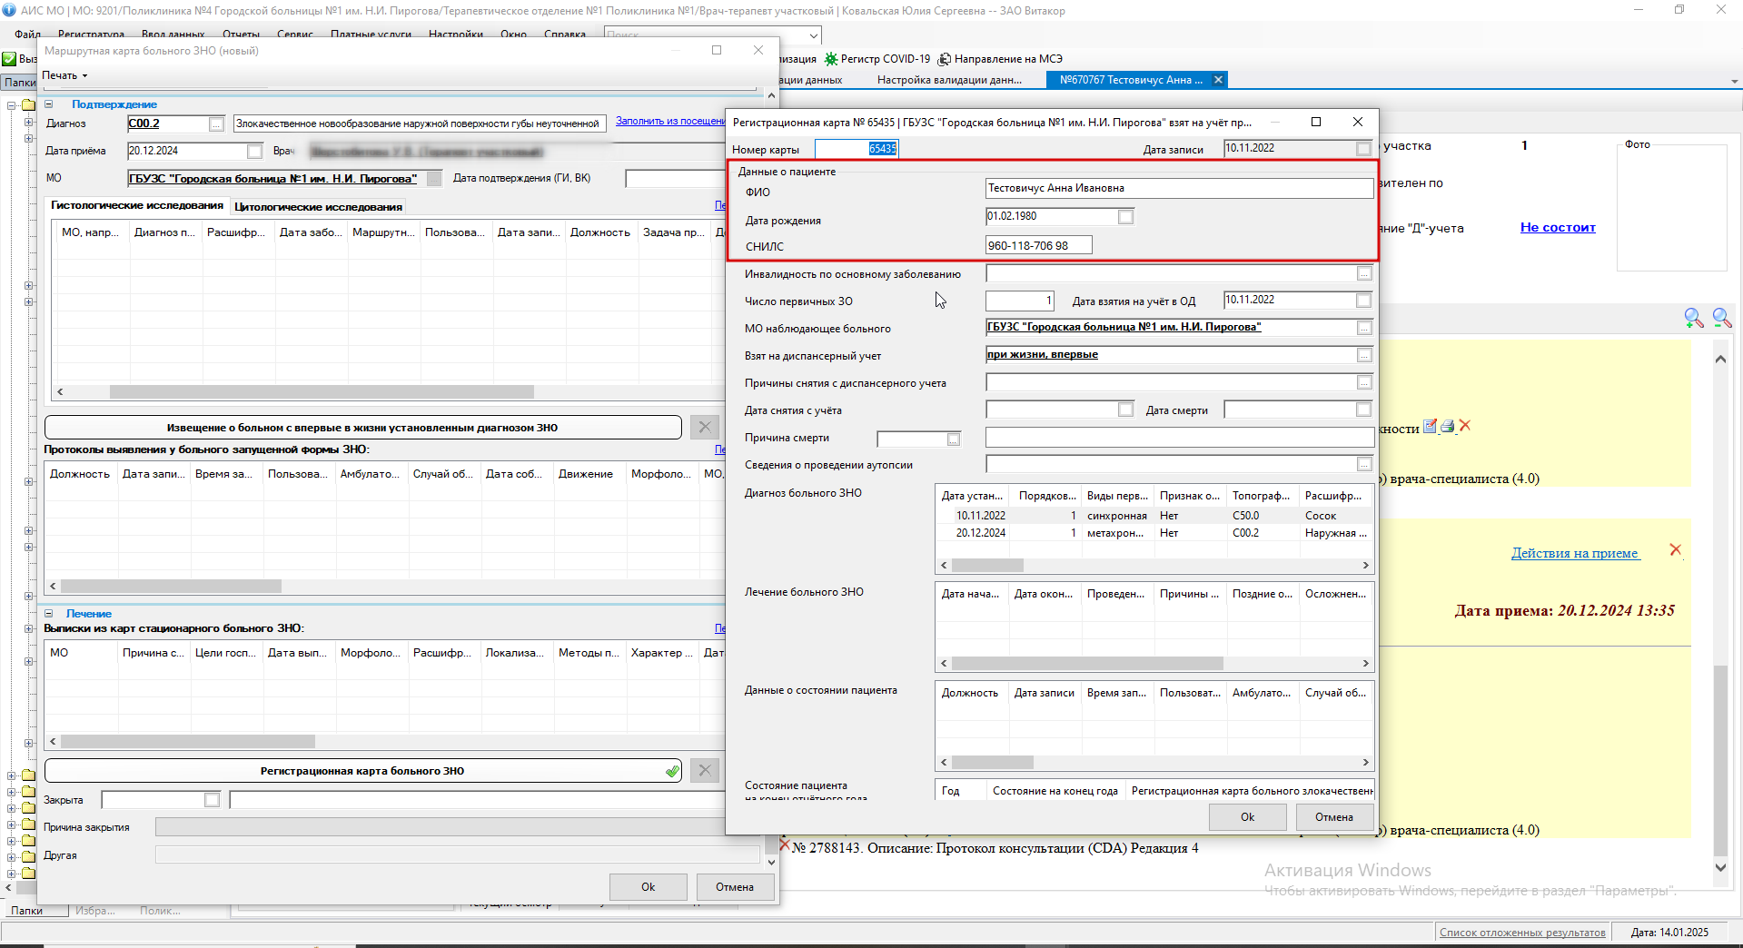Select Настройка валидации данн... tab

click(x=949, y=80)
